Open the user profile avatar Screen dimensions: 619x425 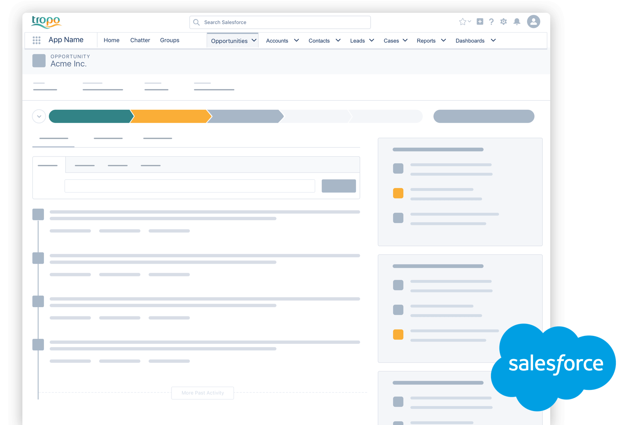coord(533,22)
